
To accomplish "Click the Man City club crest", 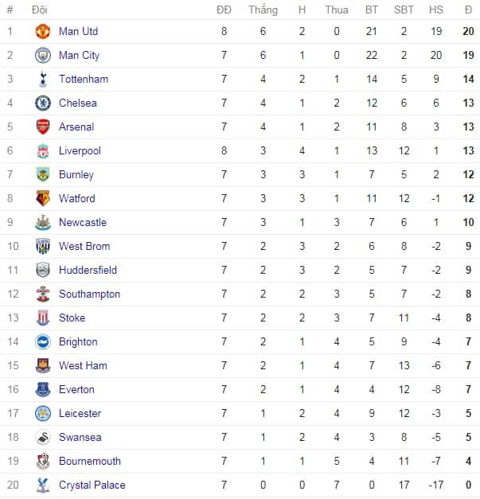I will tap(43, 55).
